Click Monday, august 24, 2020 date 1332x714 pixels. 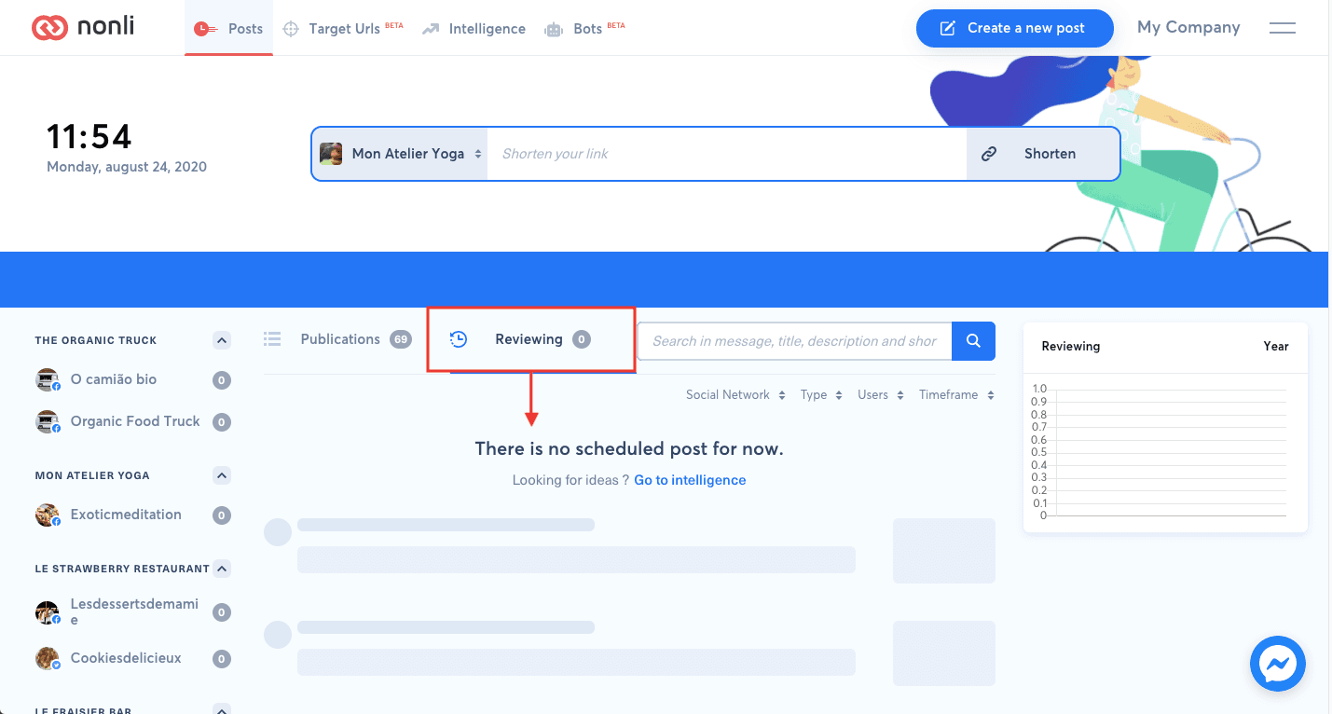(127, 168)
